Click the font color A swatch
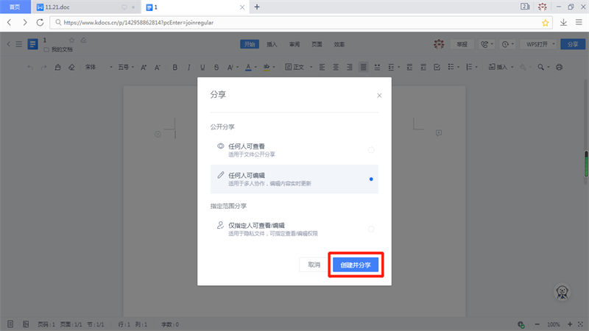The height and width of the screenshot is (331, 589). coord(248,67)
